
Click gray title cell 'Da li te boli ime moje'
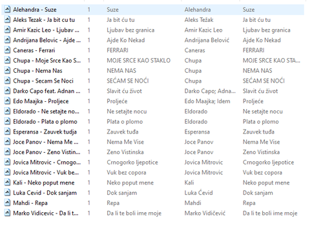pos(134,213)
